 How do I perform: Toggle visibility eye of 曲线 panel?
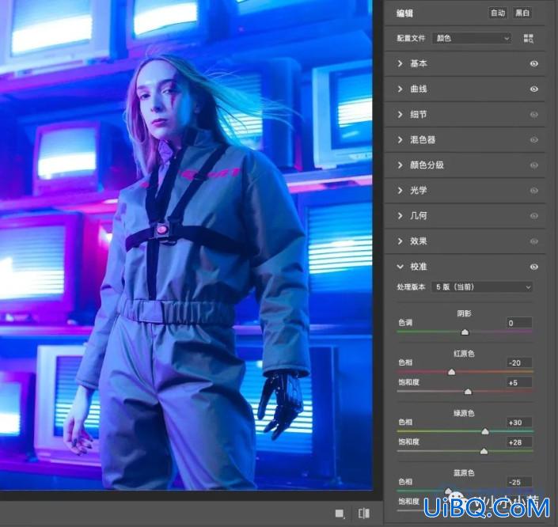tap(533, 89)
